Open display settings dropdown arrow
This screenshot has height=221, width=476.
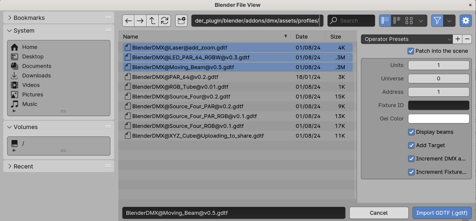tap(421, 21)
